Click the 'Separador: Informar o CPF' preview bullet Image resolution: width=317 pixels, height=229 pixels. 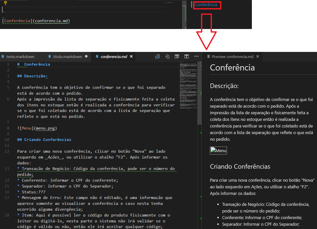pos(261,224)
